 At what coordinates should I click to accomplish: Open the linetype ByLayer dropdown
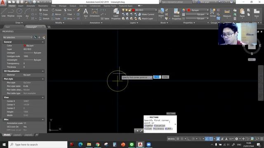click(x=197, y=18)
